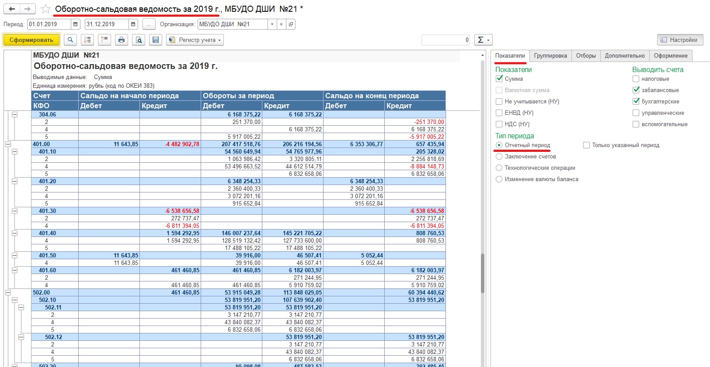710x367 pixels.
Task: Enable the ЕНВД (НУ) checkbox
Action: [x=499, y=113]
